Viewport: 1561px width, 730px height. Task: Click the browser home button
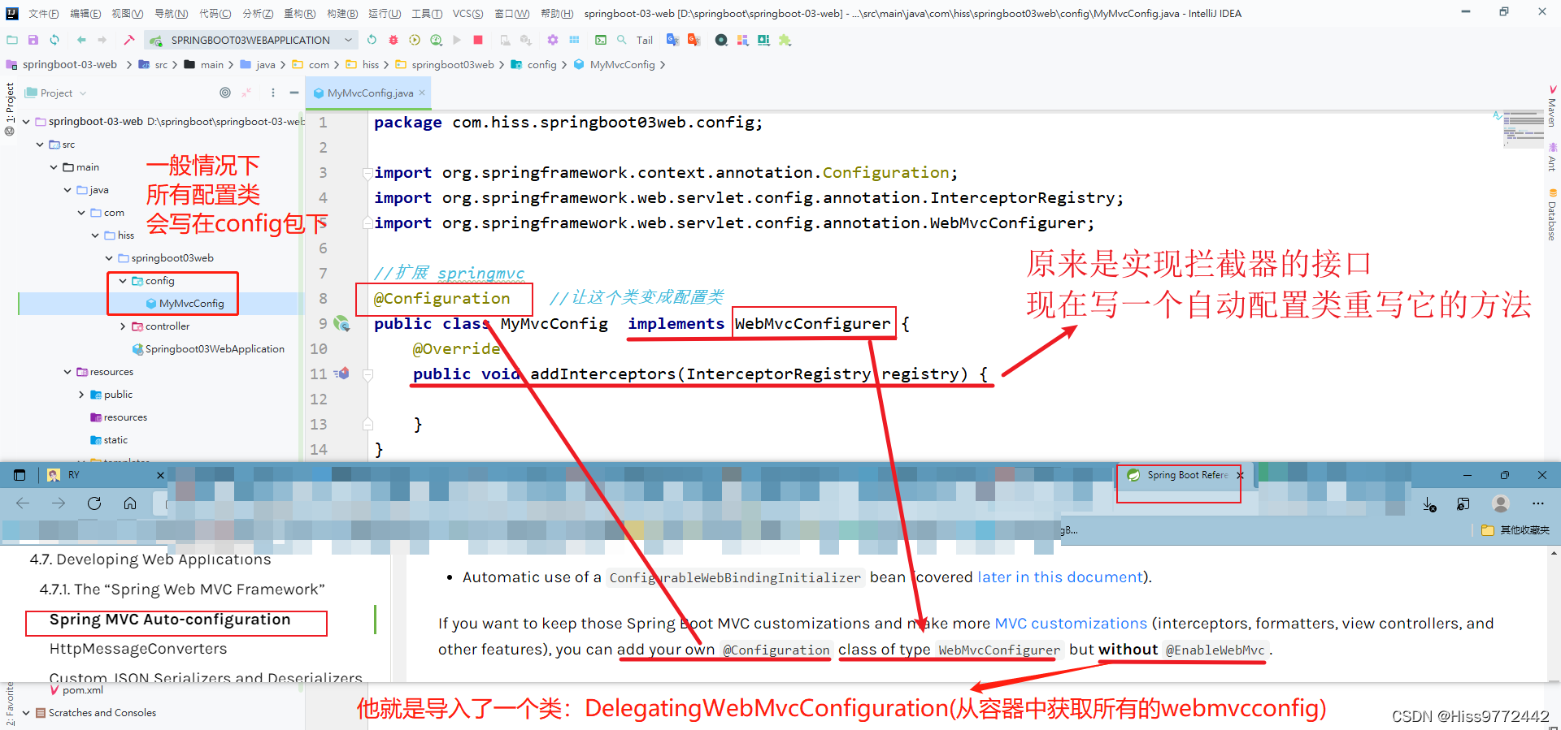click(x=130, y=503)
